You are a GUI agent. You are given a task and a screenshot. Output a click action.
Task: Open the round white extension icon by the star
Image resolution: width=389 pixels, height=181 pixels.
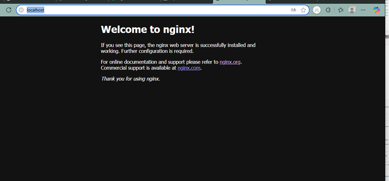tap(317, 10)
